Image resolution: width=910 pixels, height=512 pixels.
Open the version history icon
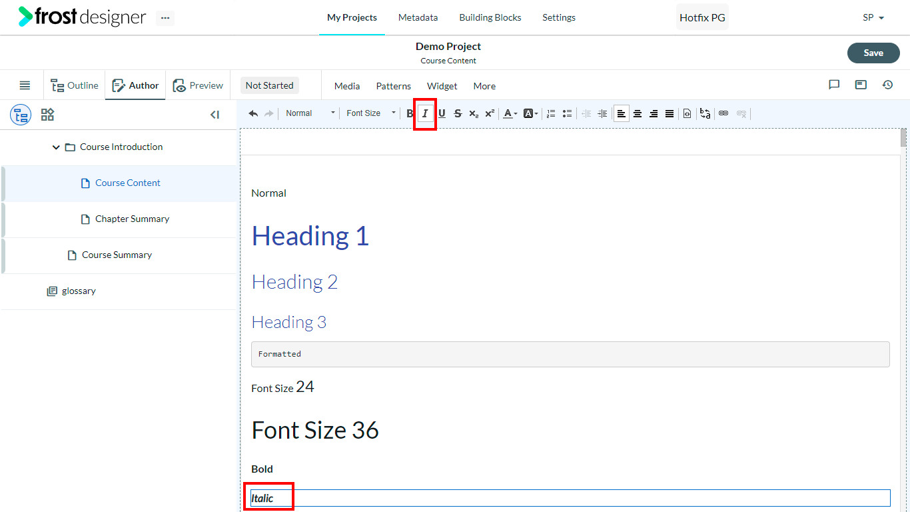(887, 85)
